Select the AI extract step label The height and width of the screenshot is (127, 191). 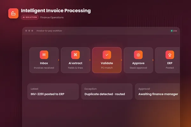tap(75, 63)
